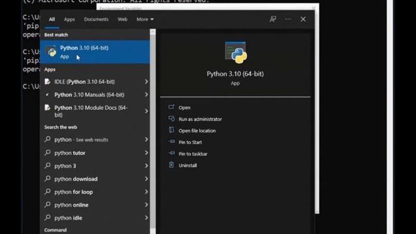The width and height of the screenshot is (416, 234).
Task: Select 'python online' web suggestion
Action: 95,205
